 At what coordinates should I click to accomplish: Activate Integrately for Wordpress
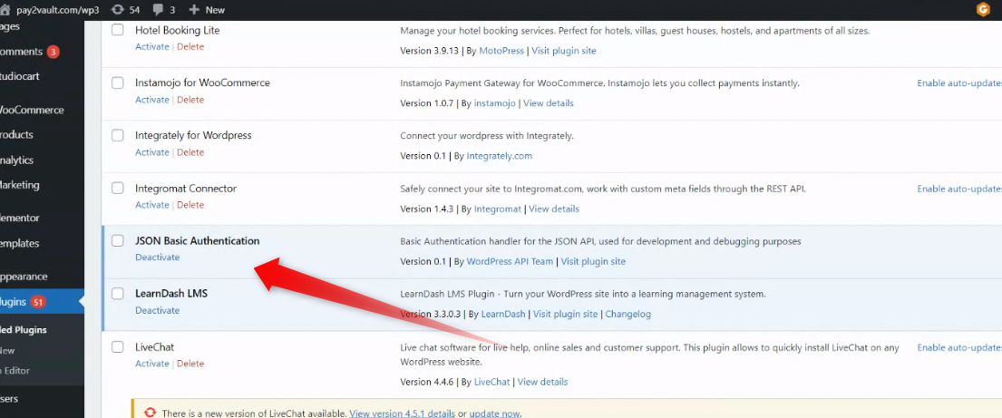point(152,152)
